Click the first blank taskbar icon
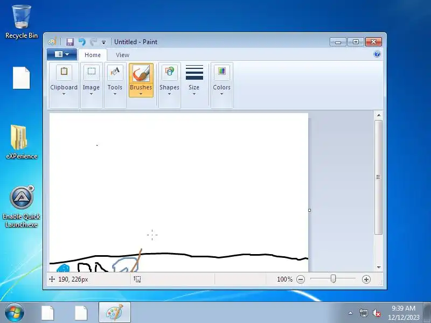Viewport: 431px width, 323px height. click(x=47, y=313)
